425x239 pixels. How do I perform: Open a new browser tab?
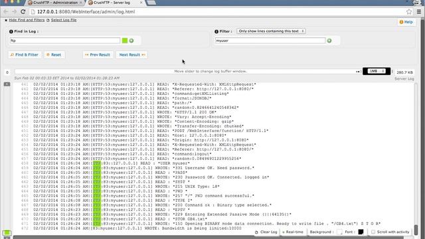(x=151, y=3)
